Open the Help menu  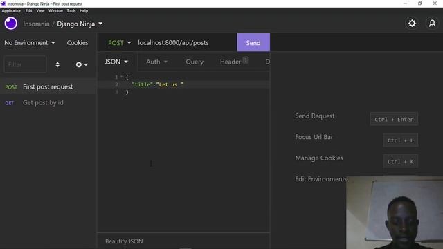click(x=84, y=11)
